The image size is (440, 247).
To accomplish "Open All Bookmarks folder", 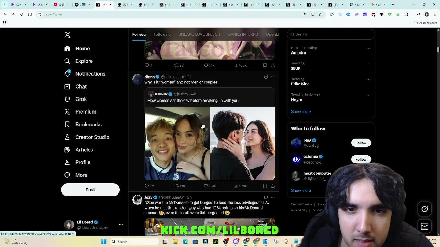I will tap(425, 23).
